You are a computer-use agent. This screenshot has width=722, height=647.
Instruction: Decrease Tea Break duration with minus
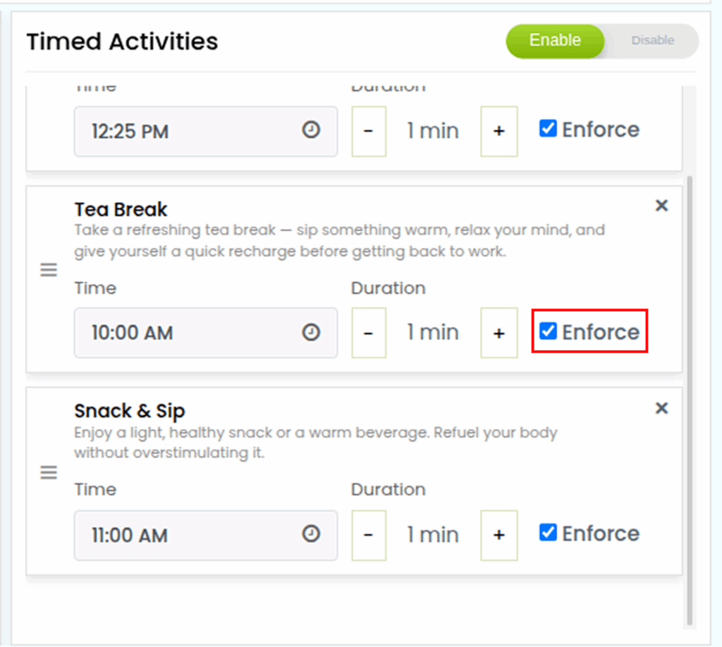click(x=369, y=333)
